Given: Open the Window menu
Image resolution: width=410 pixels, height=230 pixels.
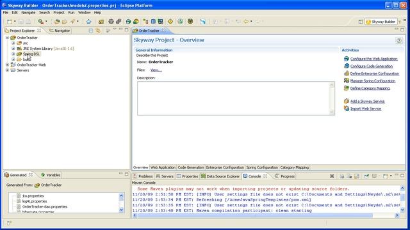Looking at the screenshot, I should (x=84, y=12).
